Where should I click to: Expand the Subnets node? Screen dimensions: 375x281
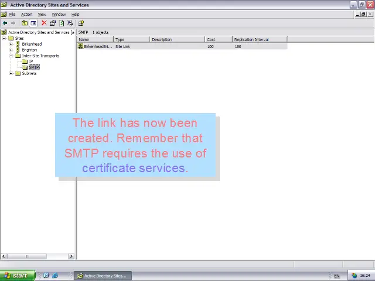(11, 73)
